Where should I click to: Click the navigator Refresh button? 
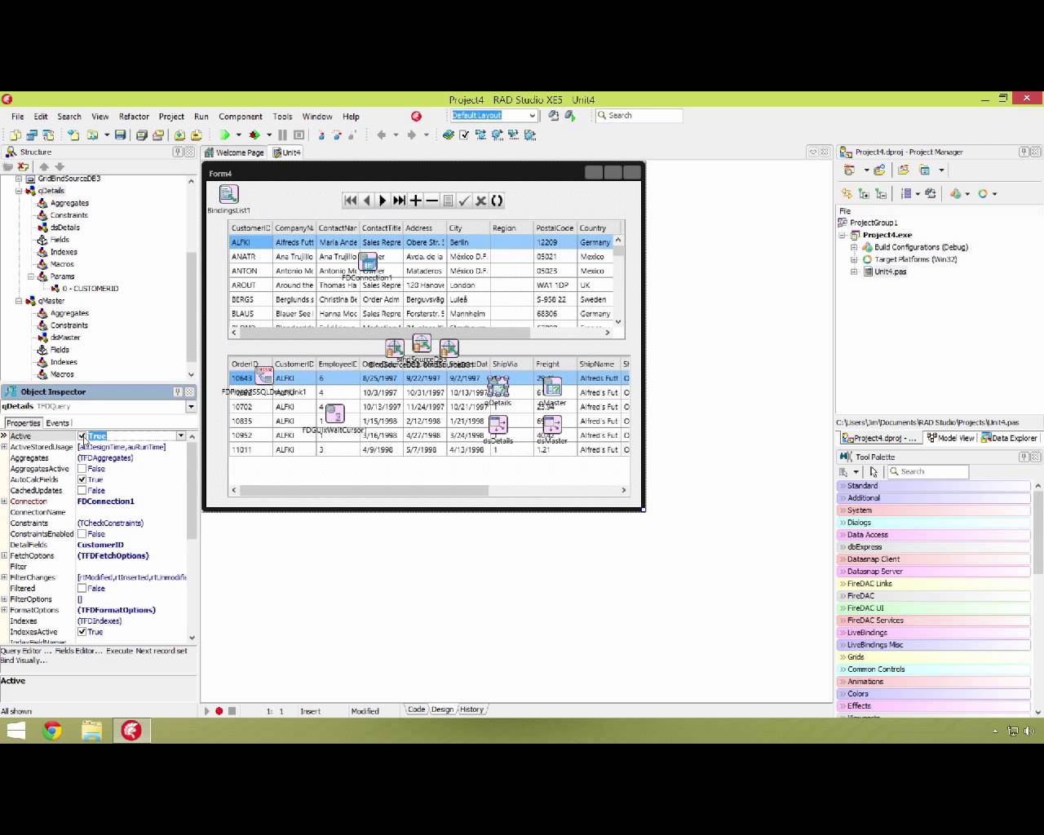coord(497,201)
